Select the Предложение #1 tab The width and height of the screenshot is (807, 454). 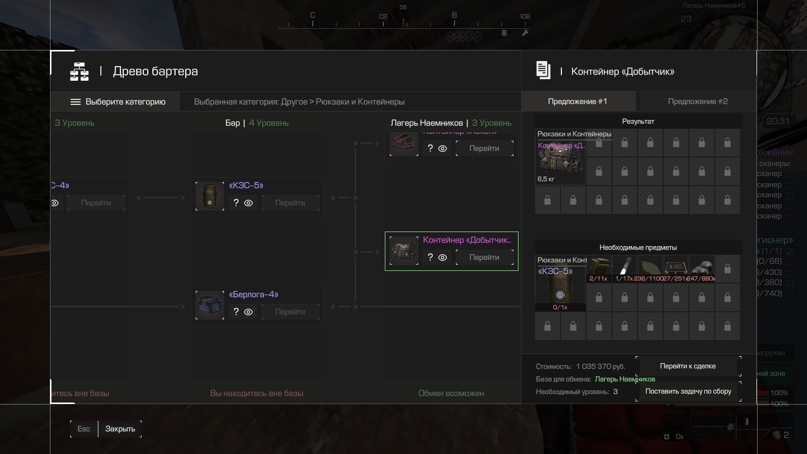click(x=578, y=101)
